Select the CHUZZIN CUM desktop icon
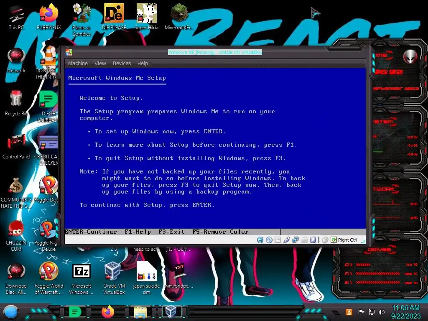This screenshot has width=428, height=321. [16, 236]
